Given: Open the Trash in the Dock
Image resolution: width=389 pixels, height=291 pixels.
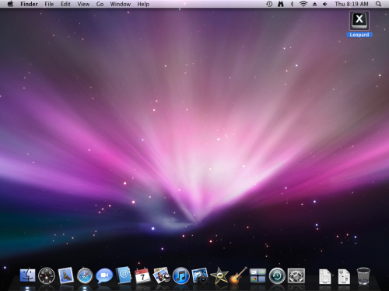Looking at the screenshot, I should click(363, 276).
